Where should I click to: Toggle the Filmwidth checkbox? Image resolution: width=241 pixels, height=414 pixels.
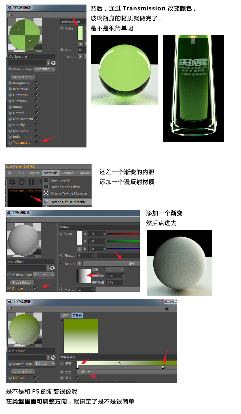37,95
